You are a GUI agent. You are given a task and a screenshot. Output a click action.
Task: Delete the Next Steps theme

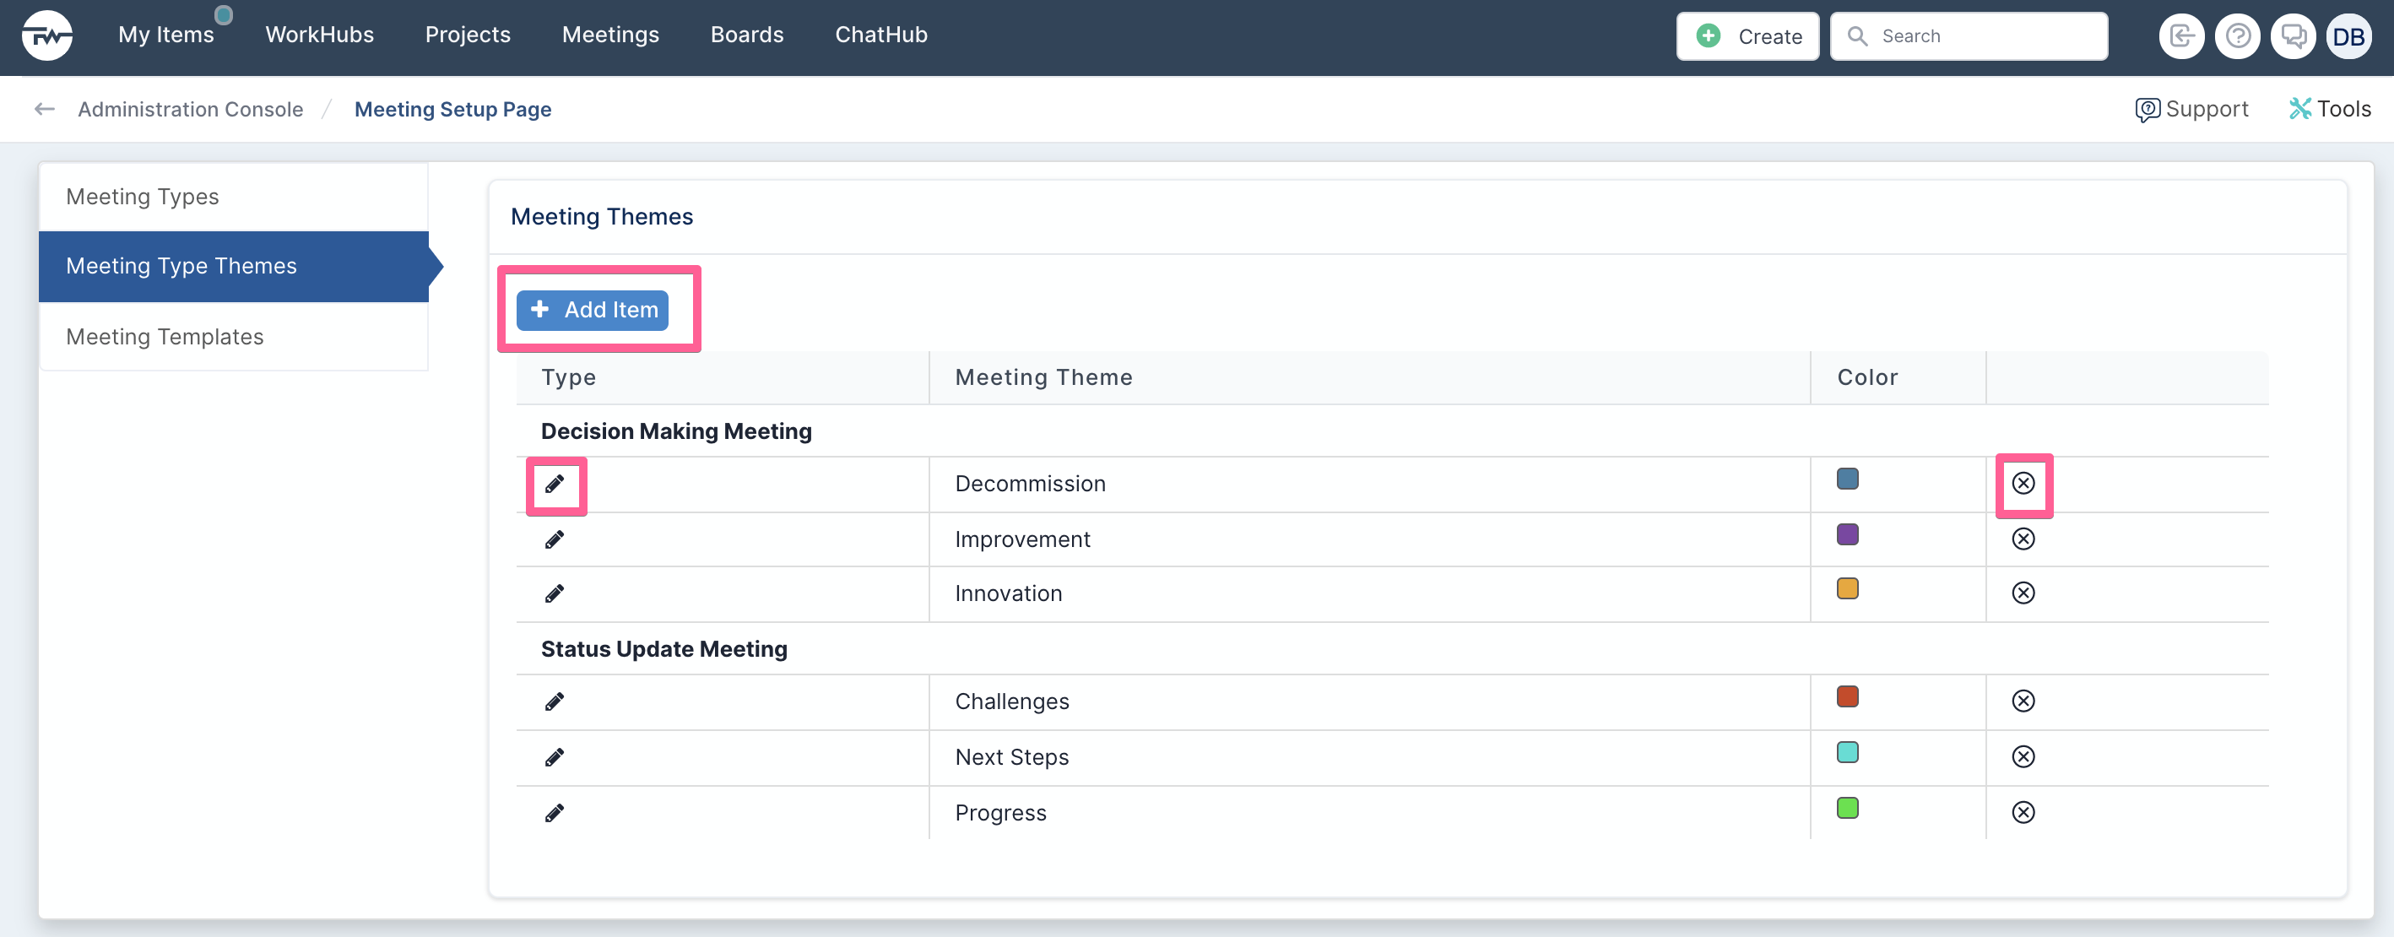(2023, 756)
